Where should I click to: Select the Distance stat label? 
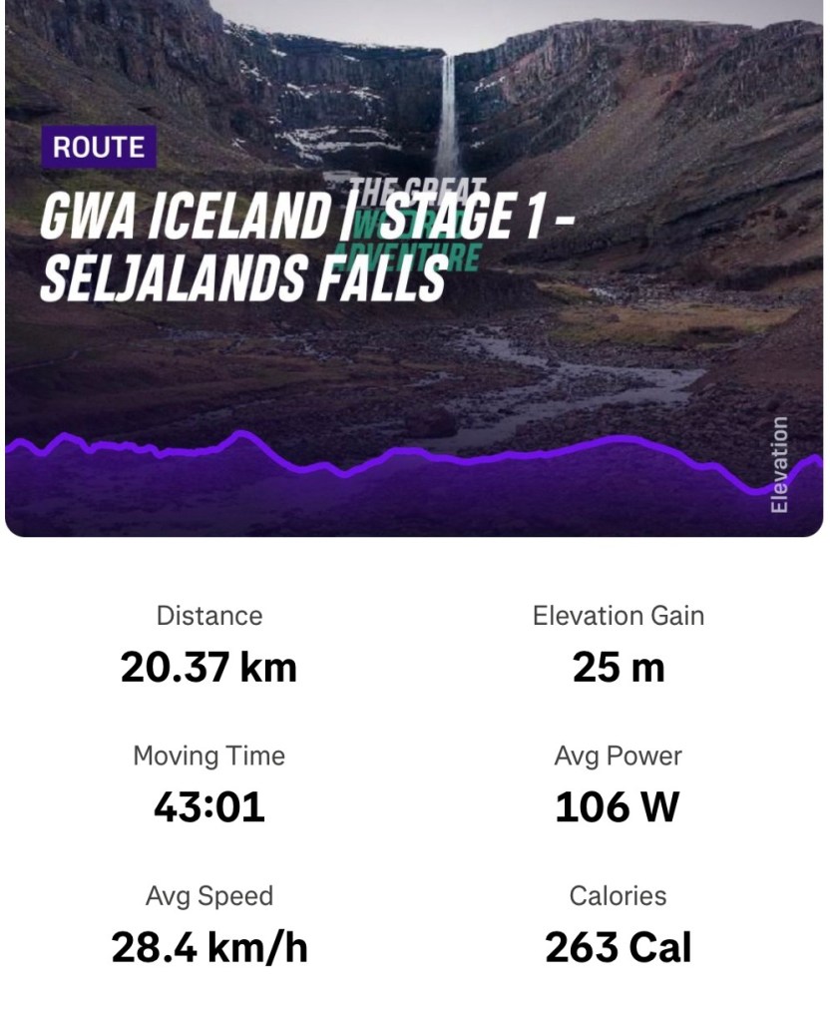209,616
